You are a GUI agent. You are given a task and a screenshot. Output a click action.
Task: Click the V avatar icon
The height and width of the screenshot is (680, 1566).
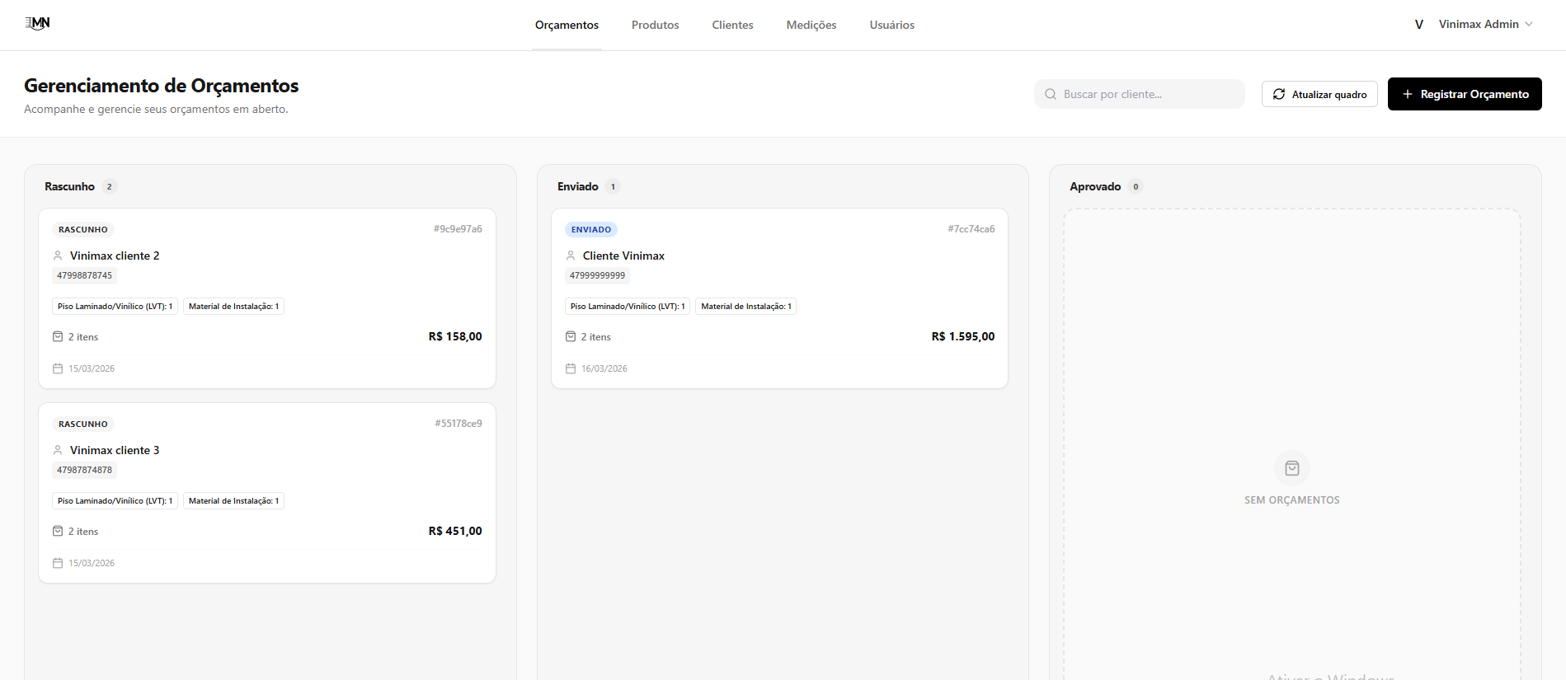pos(1418,25)
